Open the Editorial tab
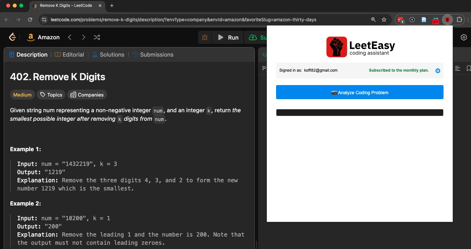The image size is (471, 249). tap(69, 55)
